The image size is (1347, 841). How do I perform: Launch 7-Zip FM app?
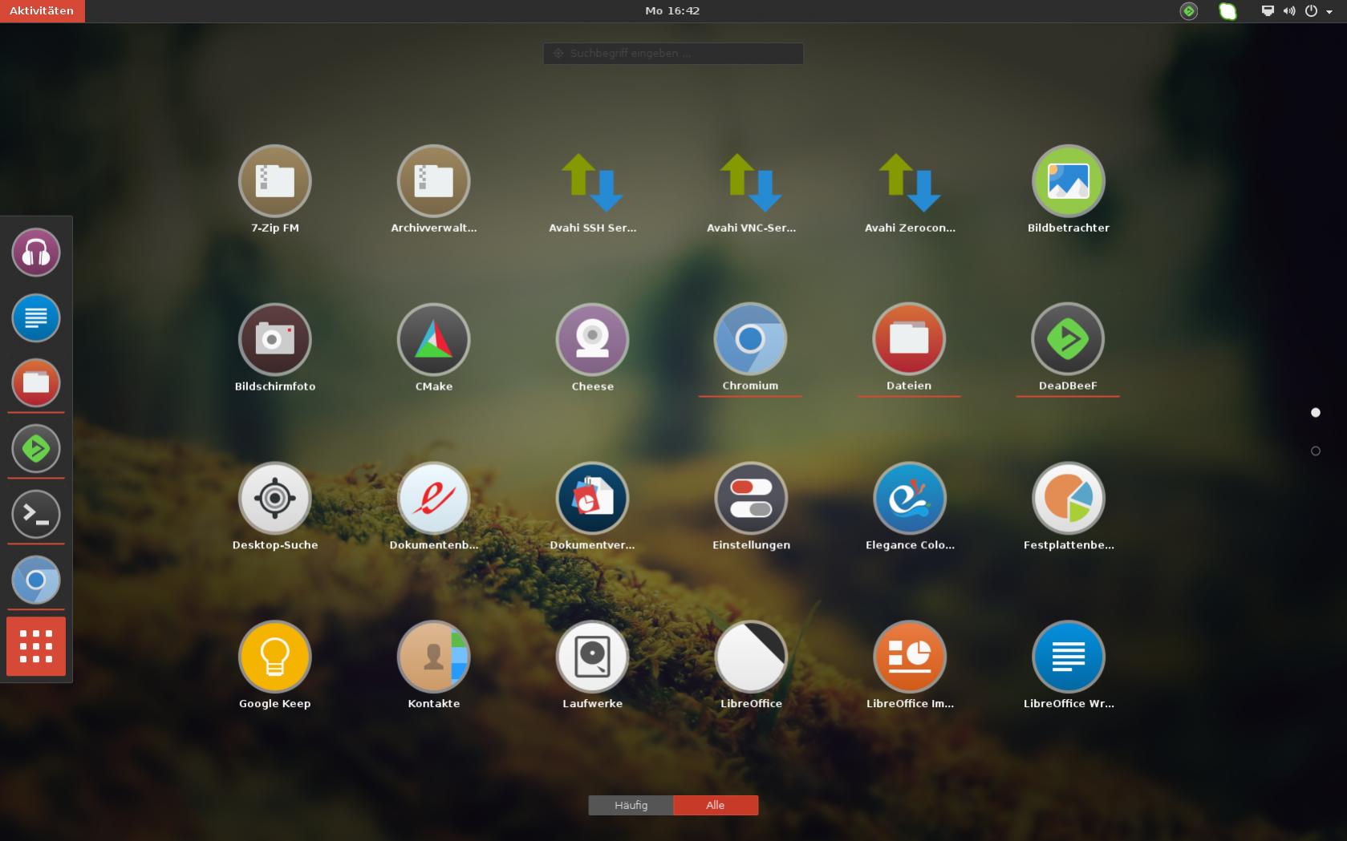click(x=274, y=182)
